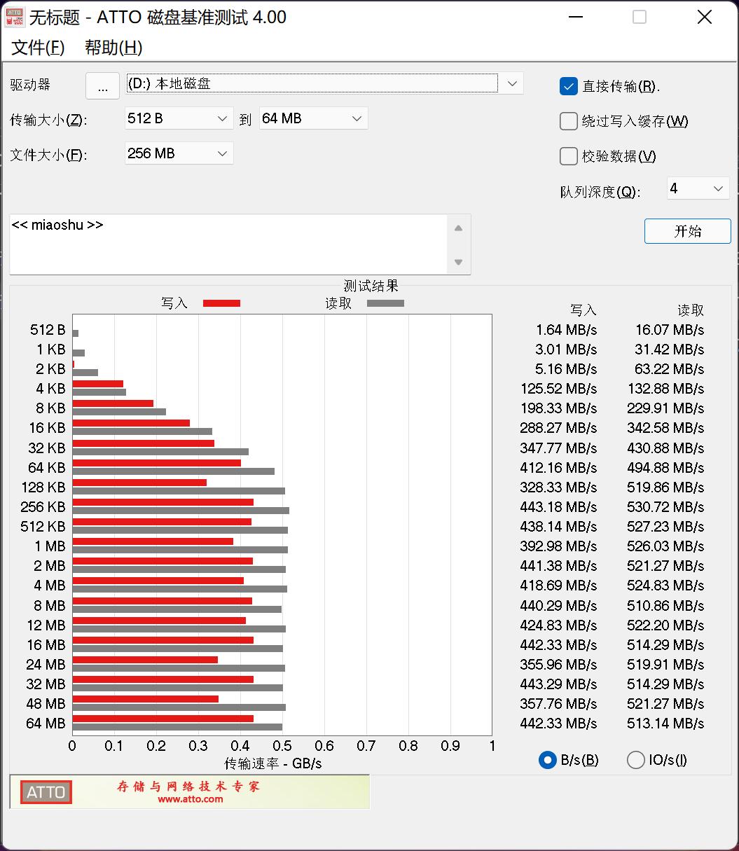Click the drive browse ... button
739x851 pixels.
[x=102, y=85]
